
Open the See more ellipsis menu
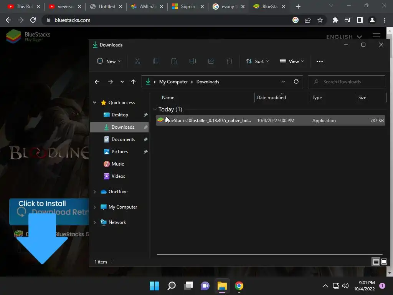point(320,61)
